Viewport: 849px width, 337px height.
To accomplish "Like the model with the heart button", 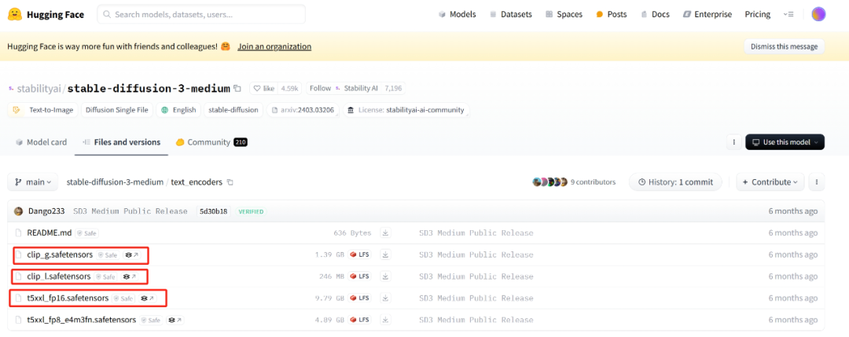I will 264,88.
